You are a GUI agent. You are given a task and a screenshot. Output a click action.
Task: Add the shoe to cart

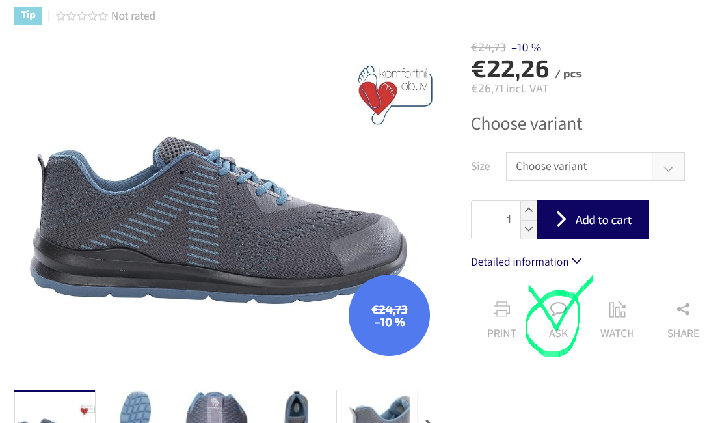click(593, 220)
